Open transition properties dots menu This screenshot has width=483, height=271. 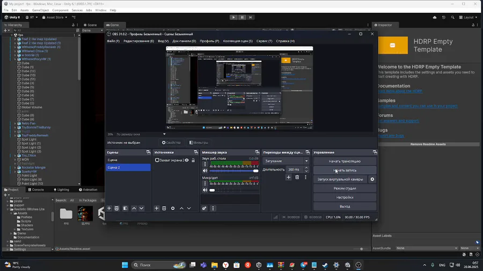point(305,177)
